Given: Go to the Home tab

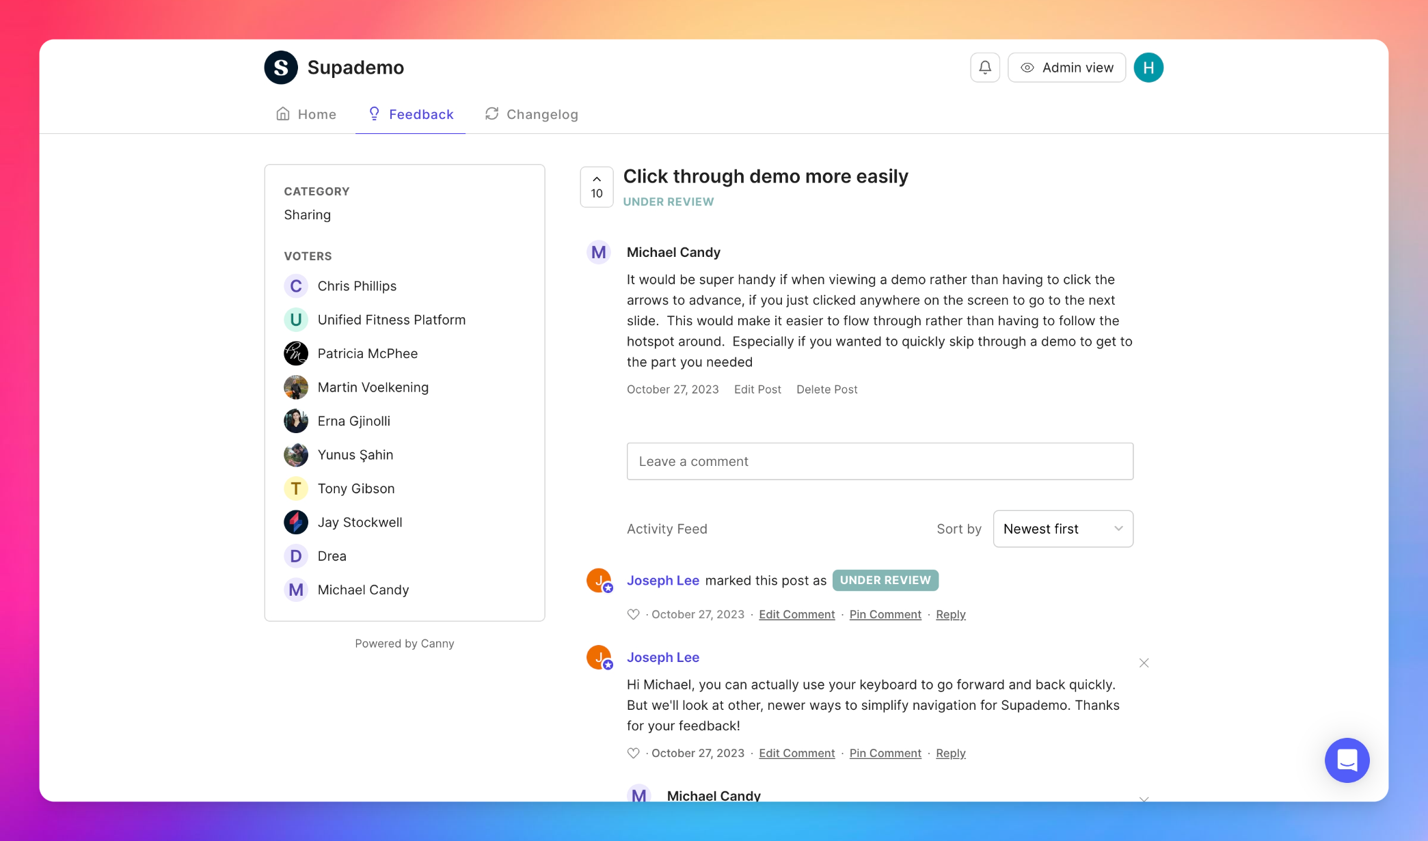Looking at the screenshot, I should [306, 114].
